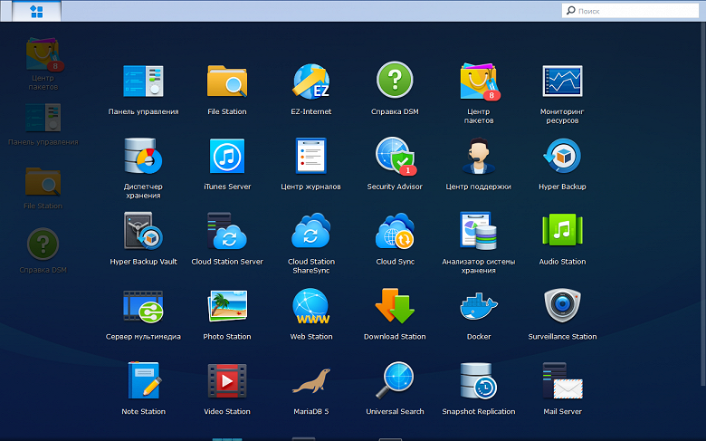The height and width of the screenshot is (441, 706).
Task: Open the Download Station app
Action: click(x=395, y=307)
